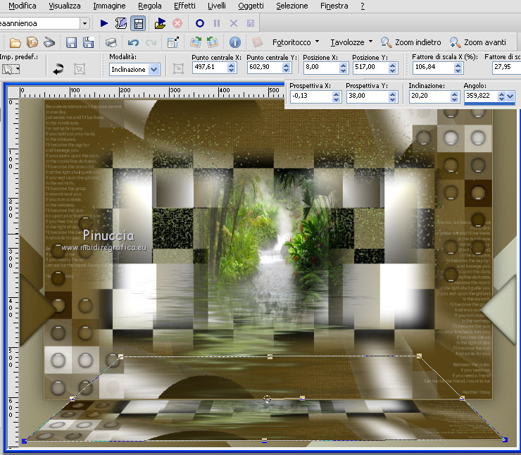
Task: Click the Run script play button
Action: [x=104, y=23]
